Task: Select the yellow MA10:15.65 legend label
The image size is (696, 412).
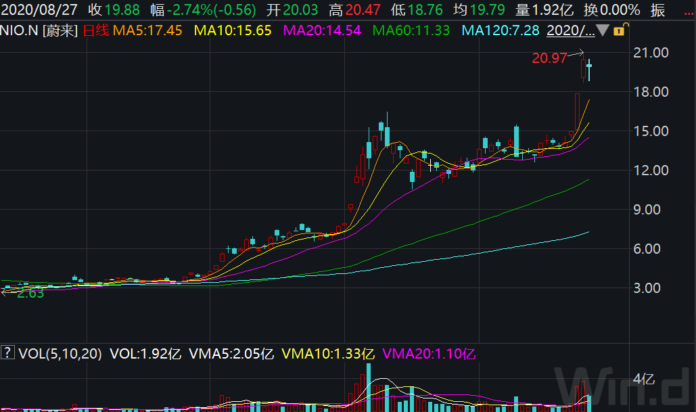Action: 233,30
